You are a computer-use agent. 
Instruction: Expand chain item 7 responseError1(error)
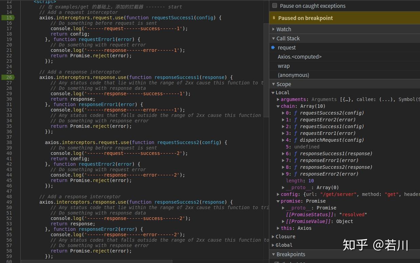[283, 160]
